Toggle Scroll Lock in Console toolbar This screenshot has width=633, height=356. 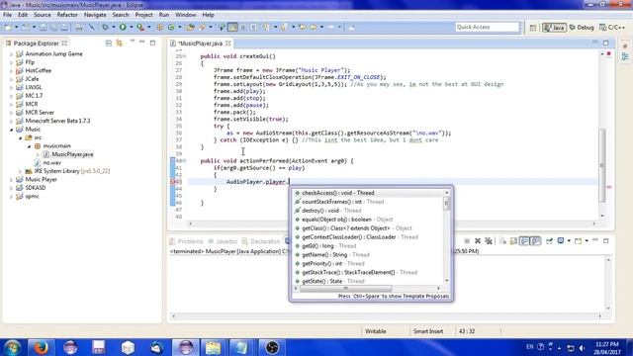[x=513, y=241]
